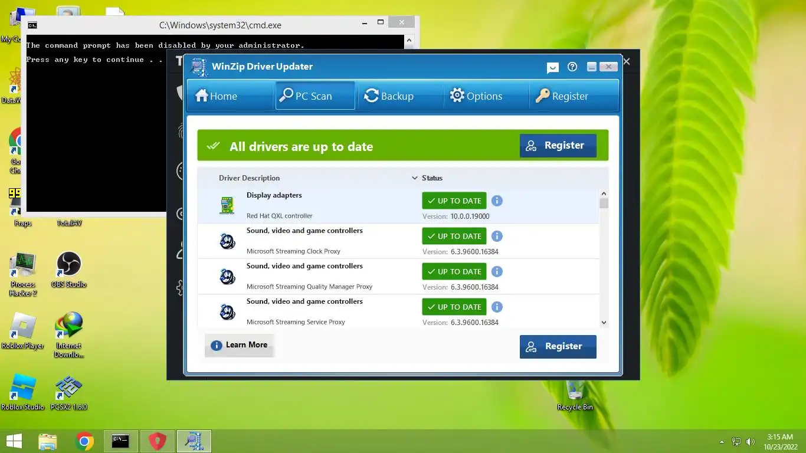Click the bottom Register button
Viewport: 806px width, 453px height.
(x=558, y=347)
